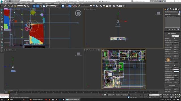
Task: Toggle the Percent Snap button
Action: (x=73, y=6)
